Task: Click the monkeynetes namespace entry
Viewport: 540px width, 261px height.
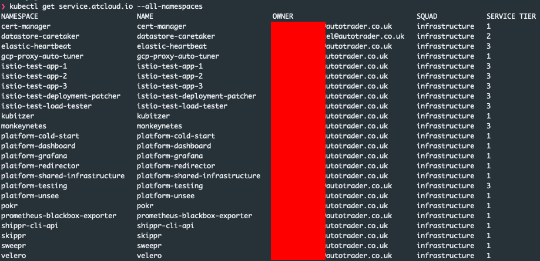Action: (x=24, y=126)
